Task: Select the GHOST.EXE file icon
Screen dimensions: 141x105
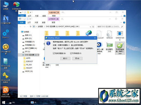Action: coord(120,36)
